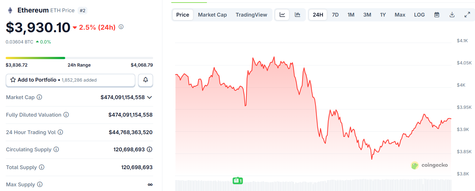Open the TradingView tab
The height and width of the screenshot is (191, 475).
[251, 15]
